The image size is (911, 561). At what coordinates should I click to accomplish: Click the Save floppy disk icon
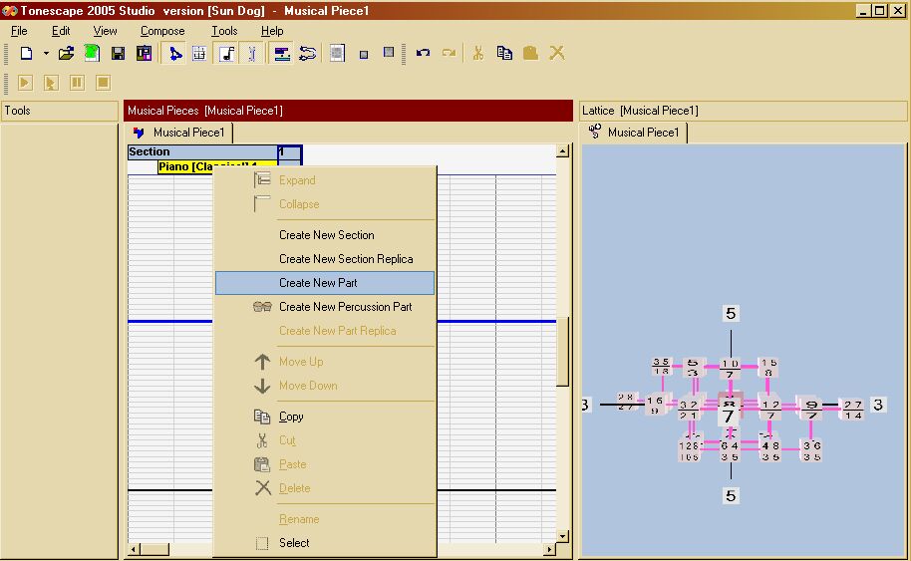(x=118, y=54)
